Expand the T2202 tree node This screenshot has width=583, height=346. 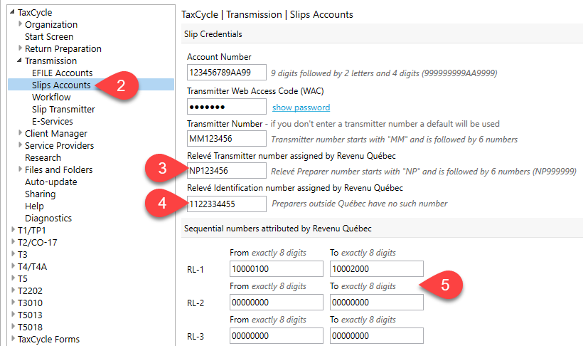click(x=13, y=290)
